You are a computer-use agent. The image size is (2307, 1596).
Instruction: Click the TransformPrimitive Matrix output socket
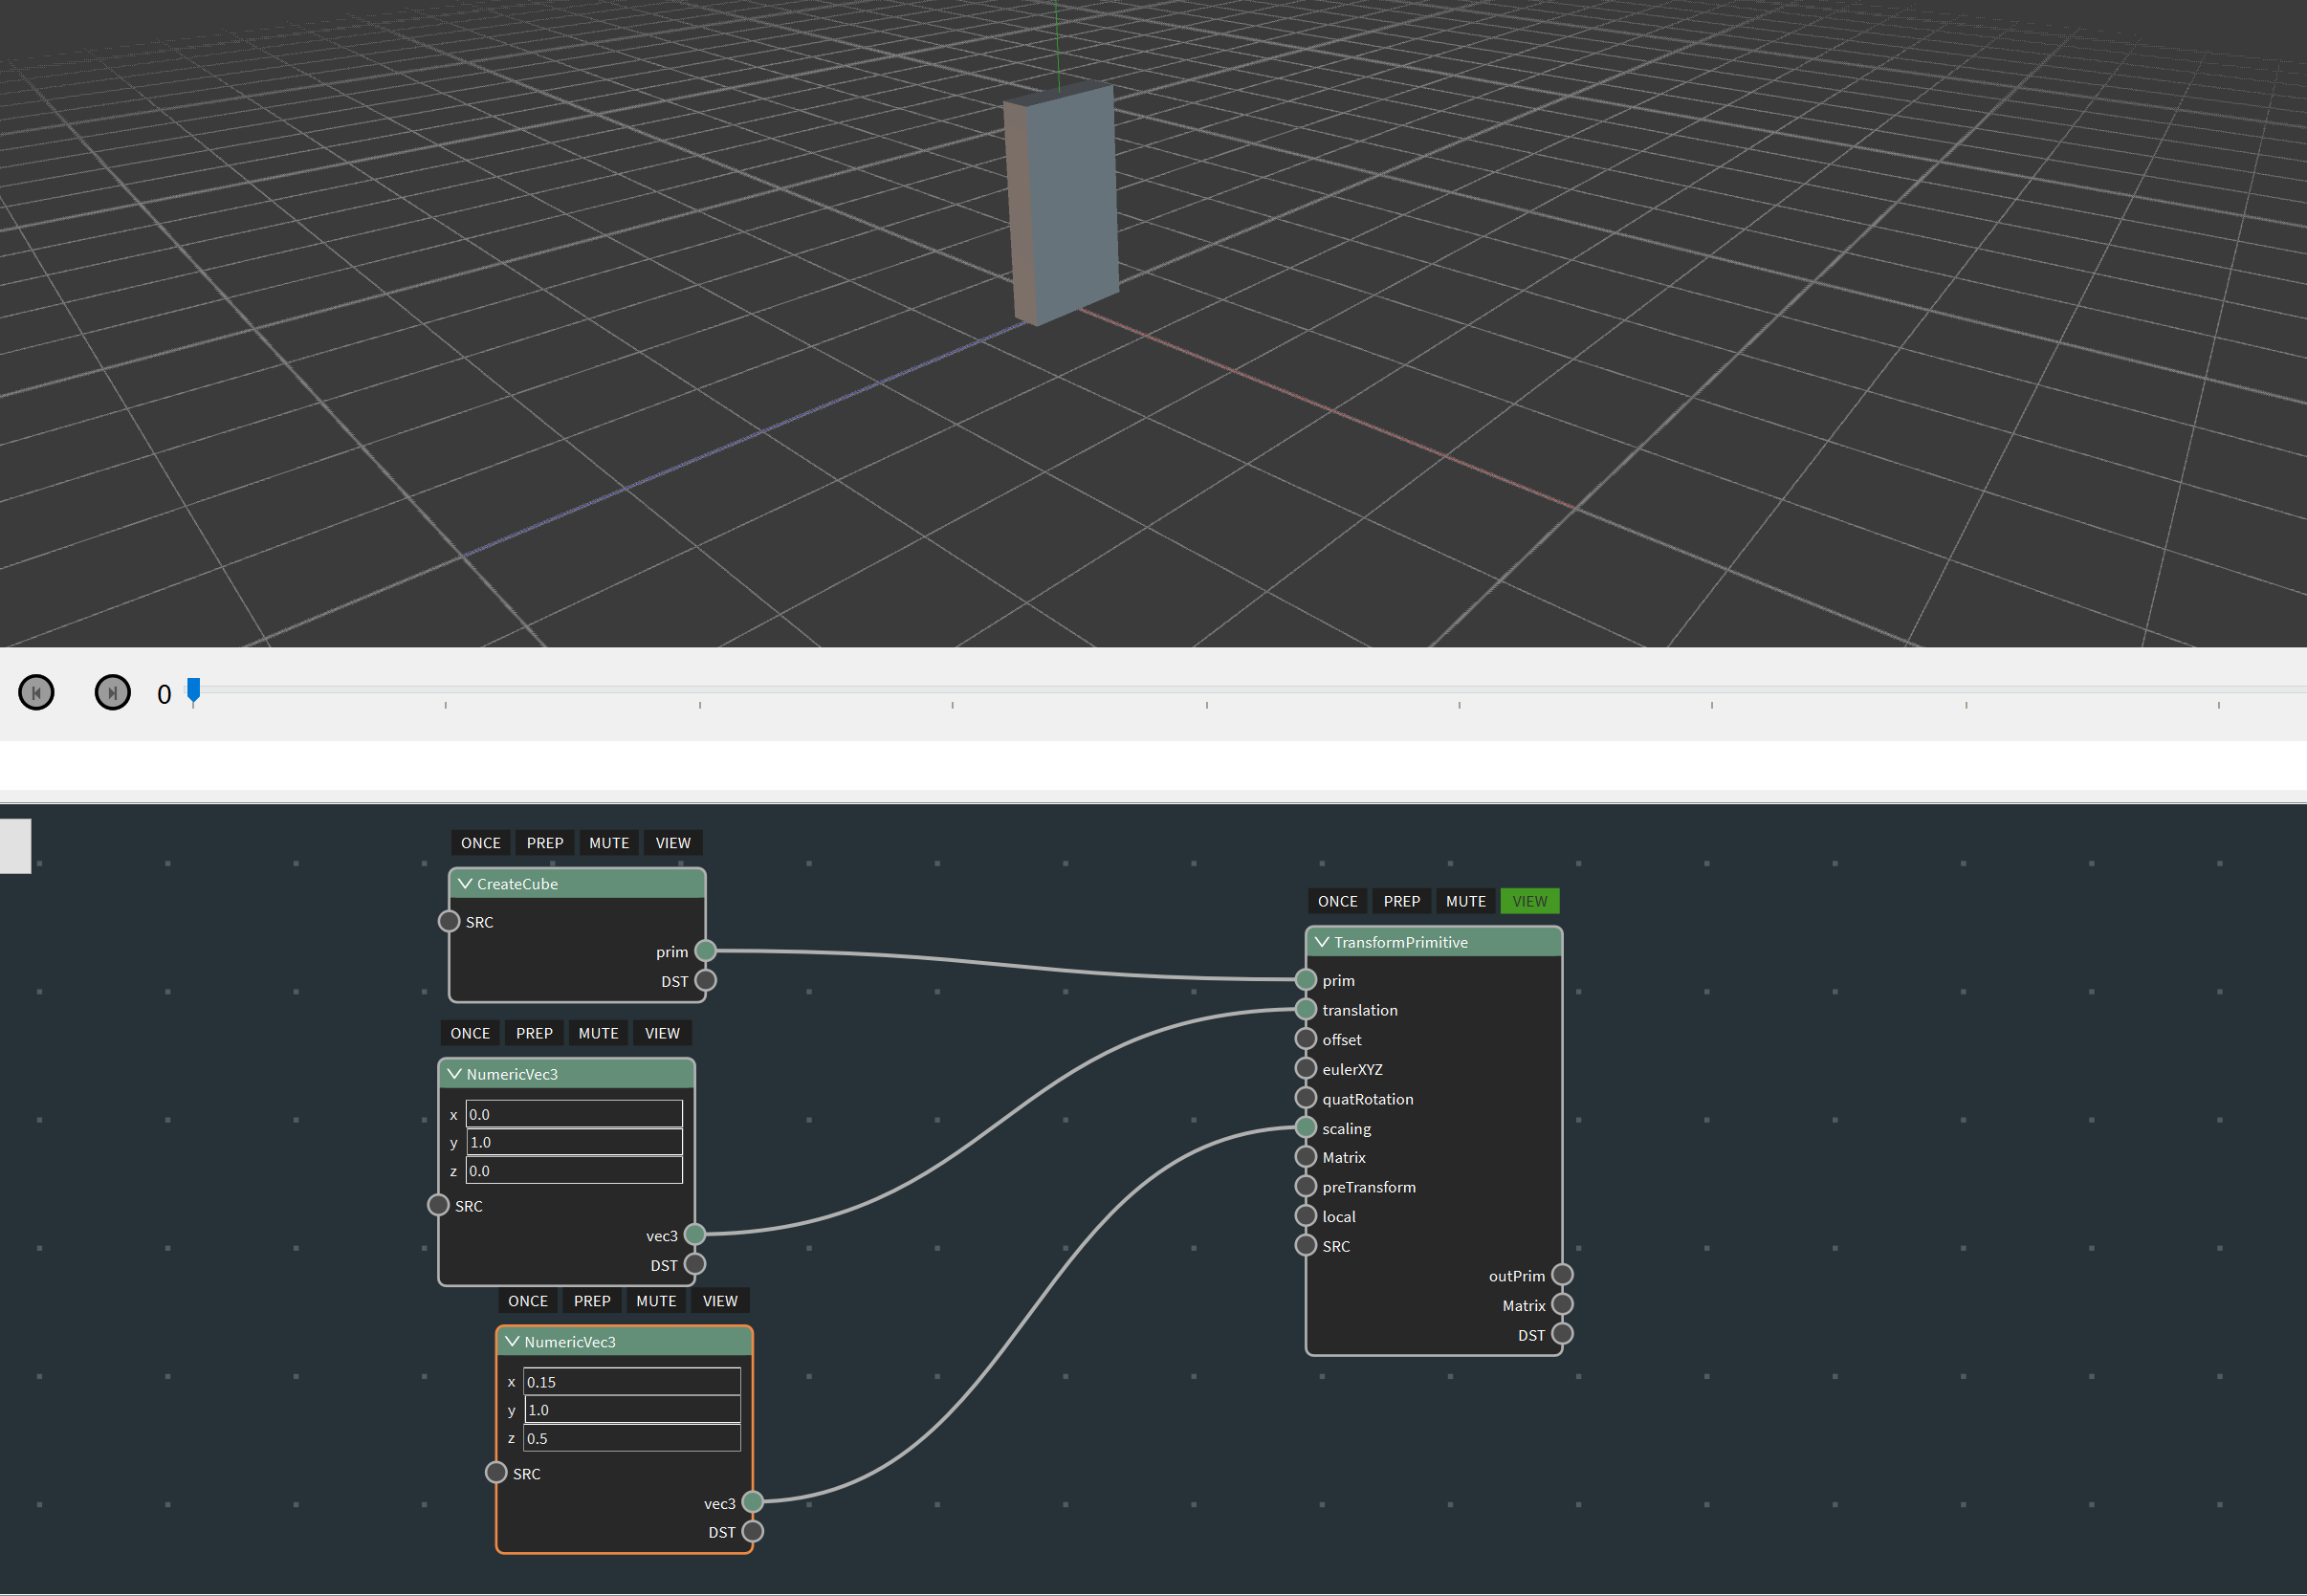click(x=1563, y=1305)
